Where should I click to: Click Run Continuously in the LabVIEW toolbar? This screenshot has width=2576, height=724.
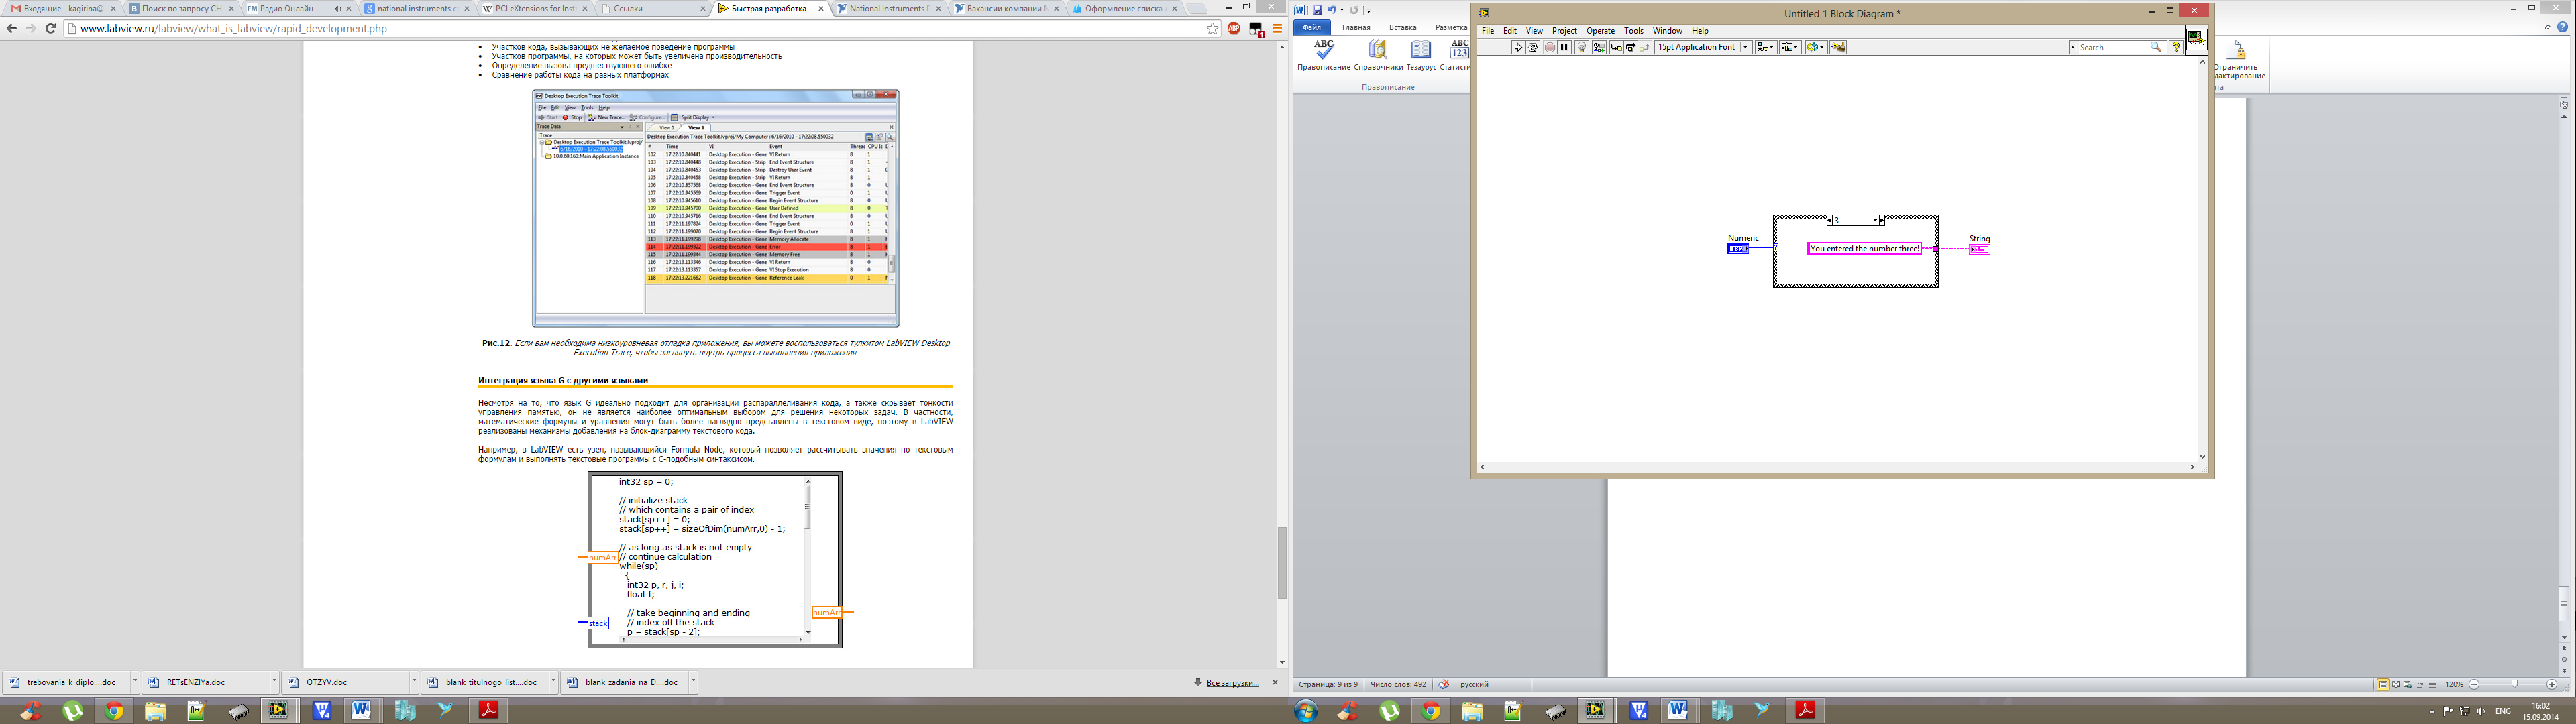coord(1533,47)
